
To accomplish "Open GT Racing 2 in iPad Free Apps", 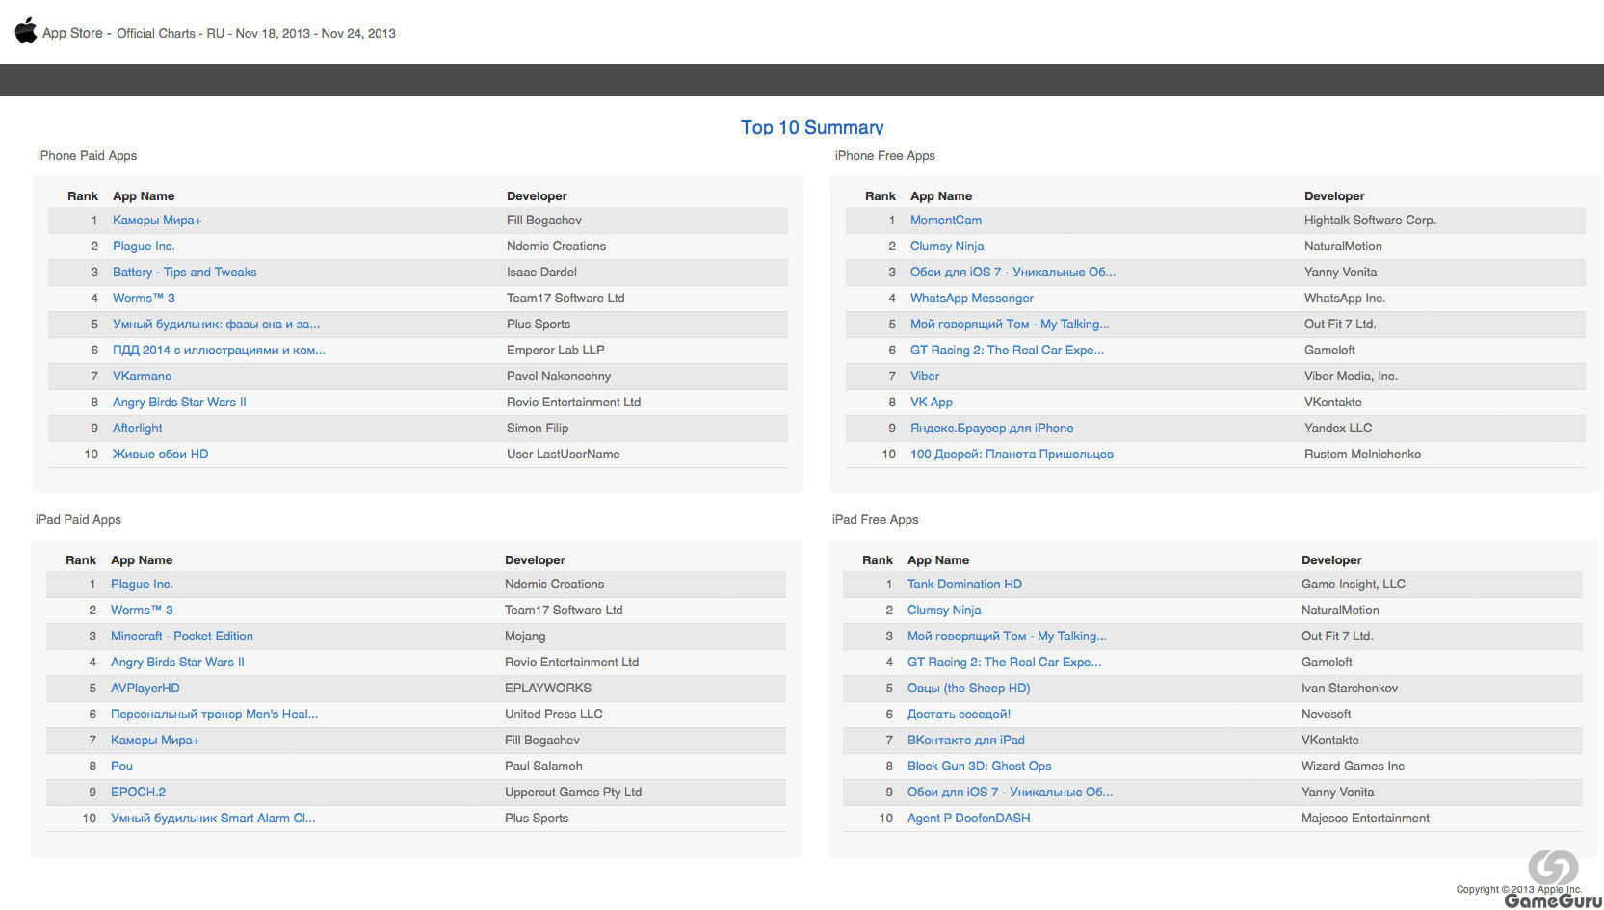I will (x=1004, y=663).
